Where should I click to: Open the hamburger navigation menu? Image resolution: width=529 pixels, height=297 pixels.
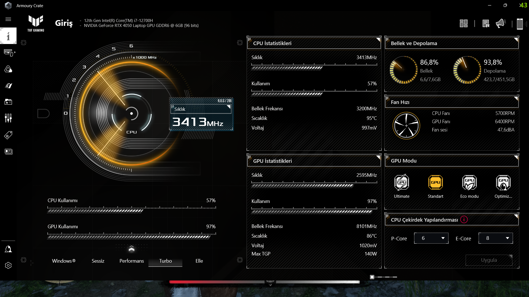[8, 19]
